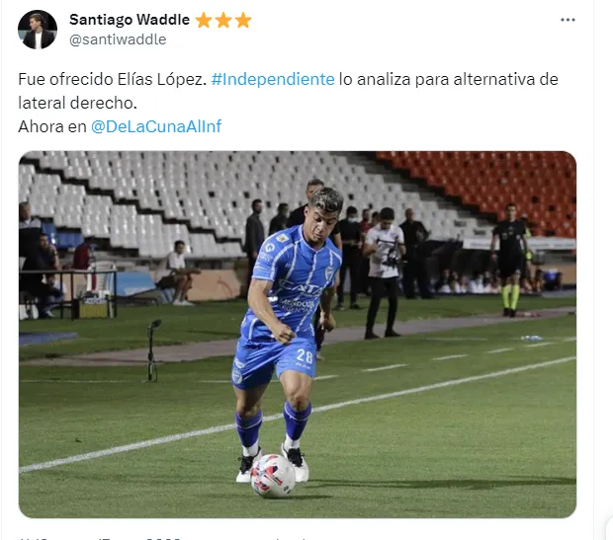Open the Santiago Waddle display name
This screenshot has width=613, height=540.
tap(130, 20)
